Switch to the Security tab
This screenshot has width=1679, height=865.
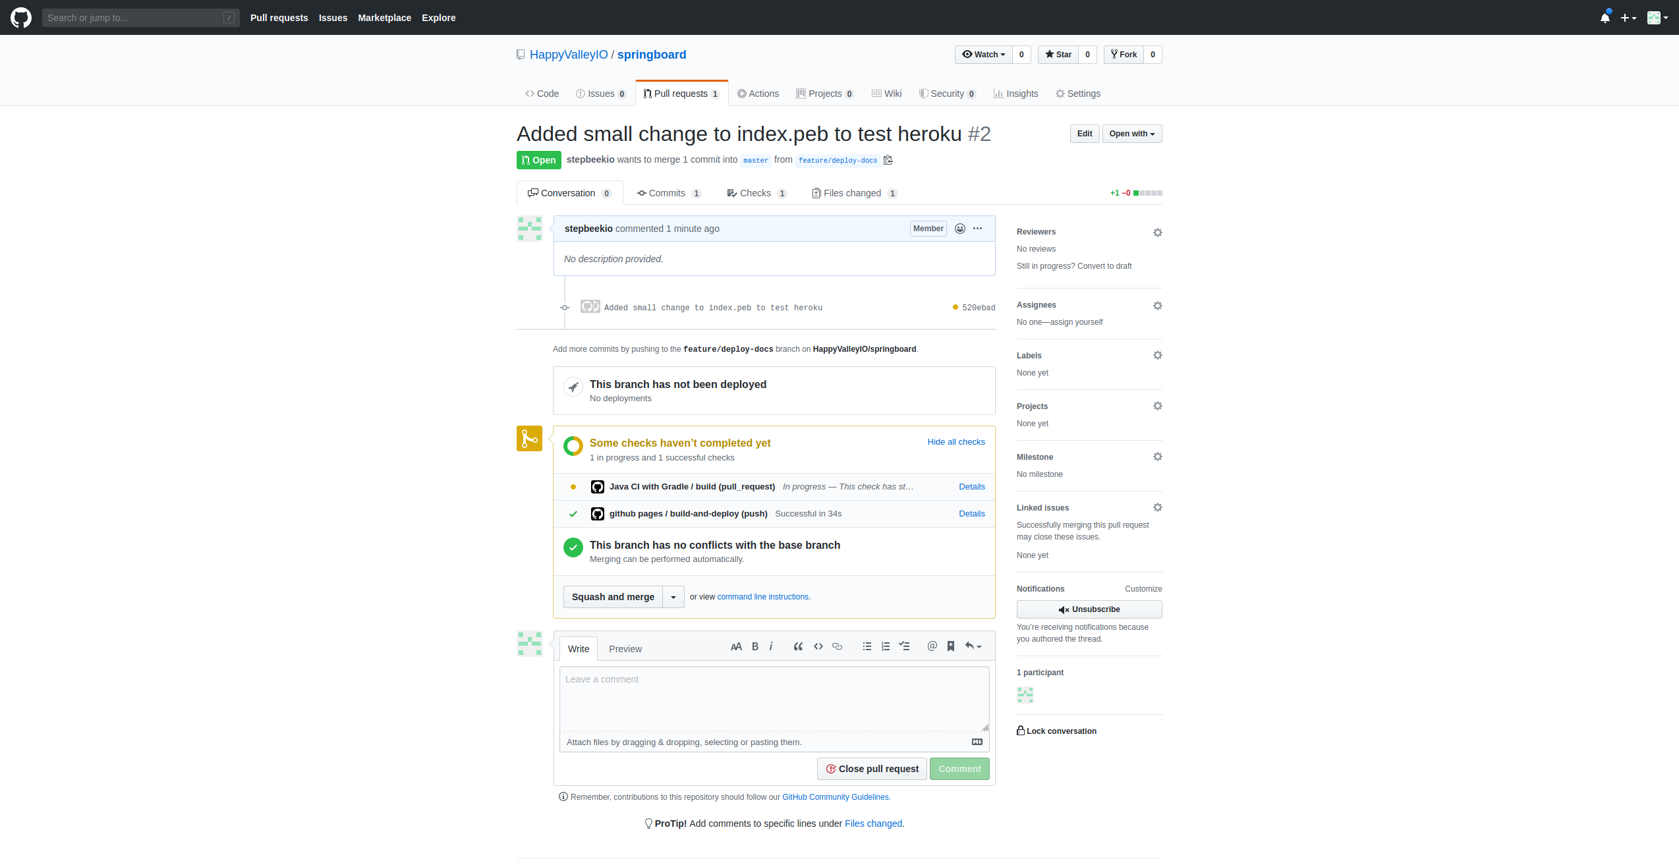click(x=947, y=94)
